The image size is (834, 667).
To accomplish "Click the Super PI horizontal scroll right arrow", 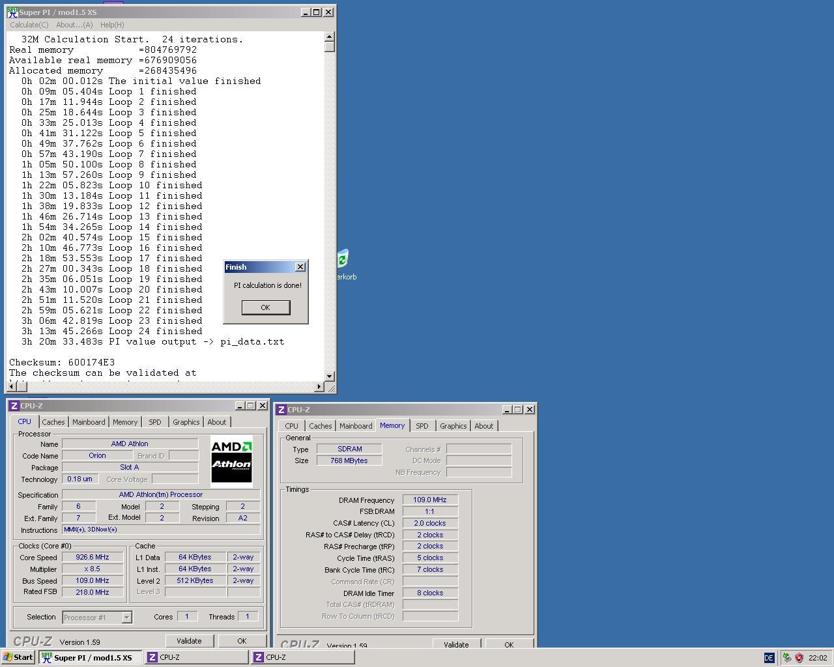I will click(x=319, y=387).
